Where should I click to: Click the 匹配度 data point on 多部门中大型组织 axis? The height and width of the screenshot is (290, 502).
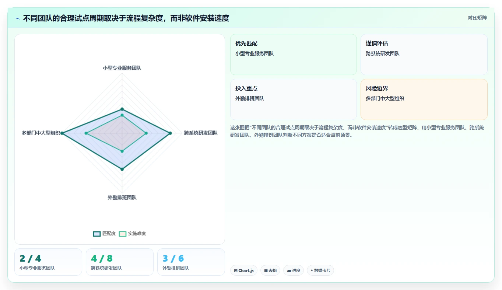pos(62,133)
